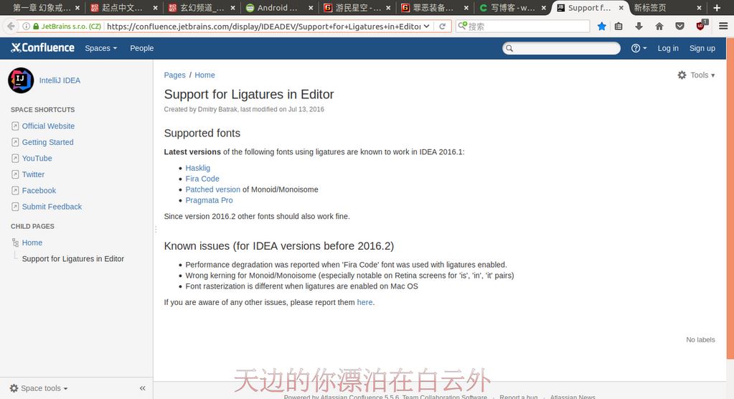Go to the Firefox home icon

pyautogui.click(x=659, y=27)
